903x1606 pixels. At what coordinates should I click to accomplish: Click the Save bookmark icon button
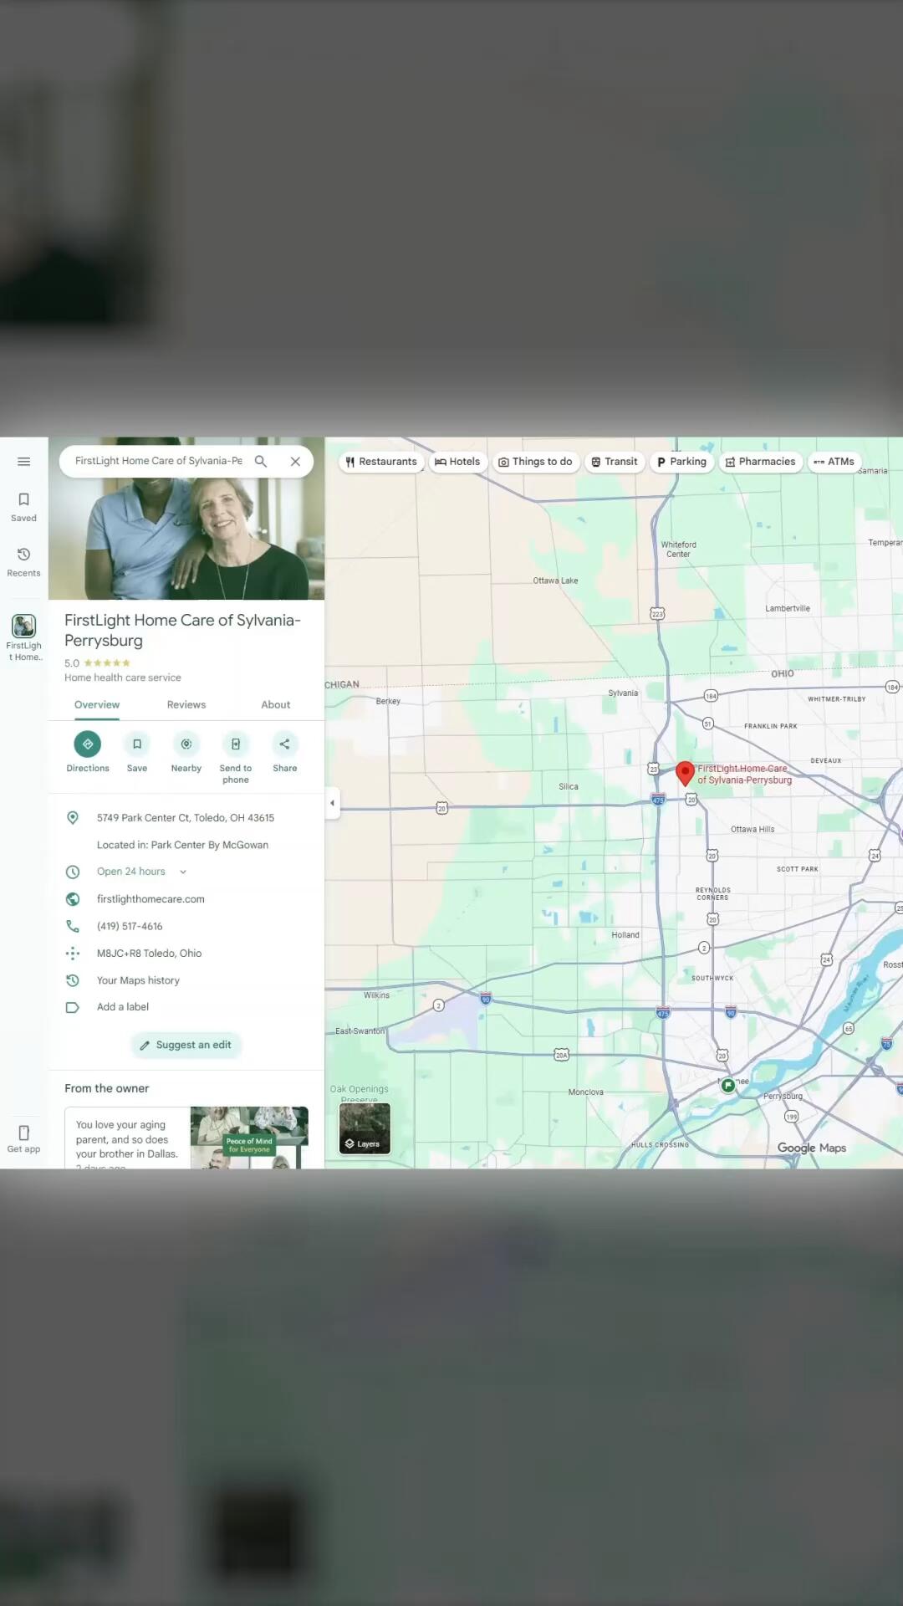(137, 744)
